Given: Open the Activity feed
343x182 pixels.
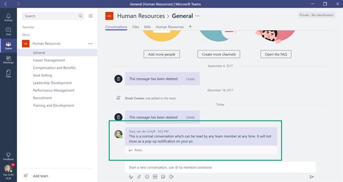Looking at the screenshot, I should tap(8, 17).
